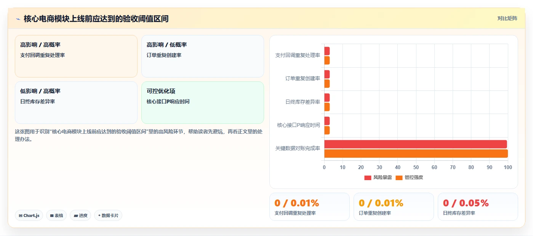The height and width of the screenshot is (236, 533).
Task: Open the 0 / 0.01% 支付回调重复处理率 data card
Action: (x=309, y=207)
